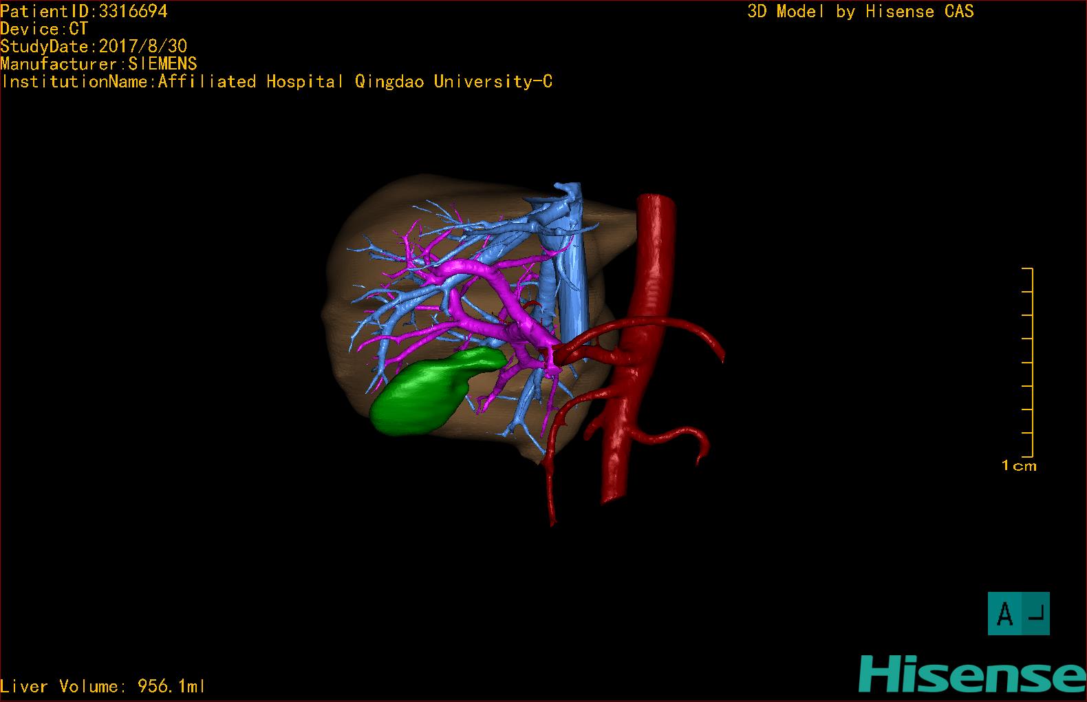
Task: Click the 3D Model by Hisense CAS title
Action: pyautogui.click(x=861, y=12)
